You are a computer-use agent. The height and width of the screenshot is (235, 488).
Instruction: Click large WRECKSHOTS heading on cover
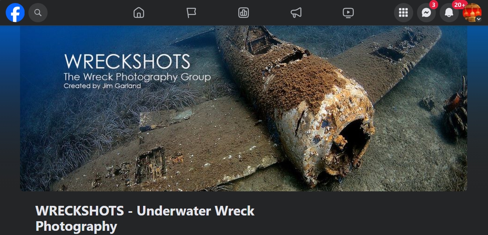click(127, 61)
